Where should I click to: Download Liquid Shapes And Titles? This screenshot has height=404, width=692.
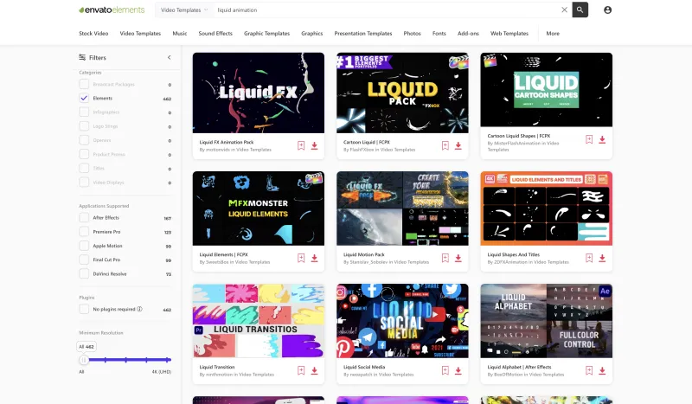[602, 258]
